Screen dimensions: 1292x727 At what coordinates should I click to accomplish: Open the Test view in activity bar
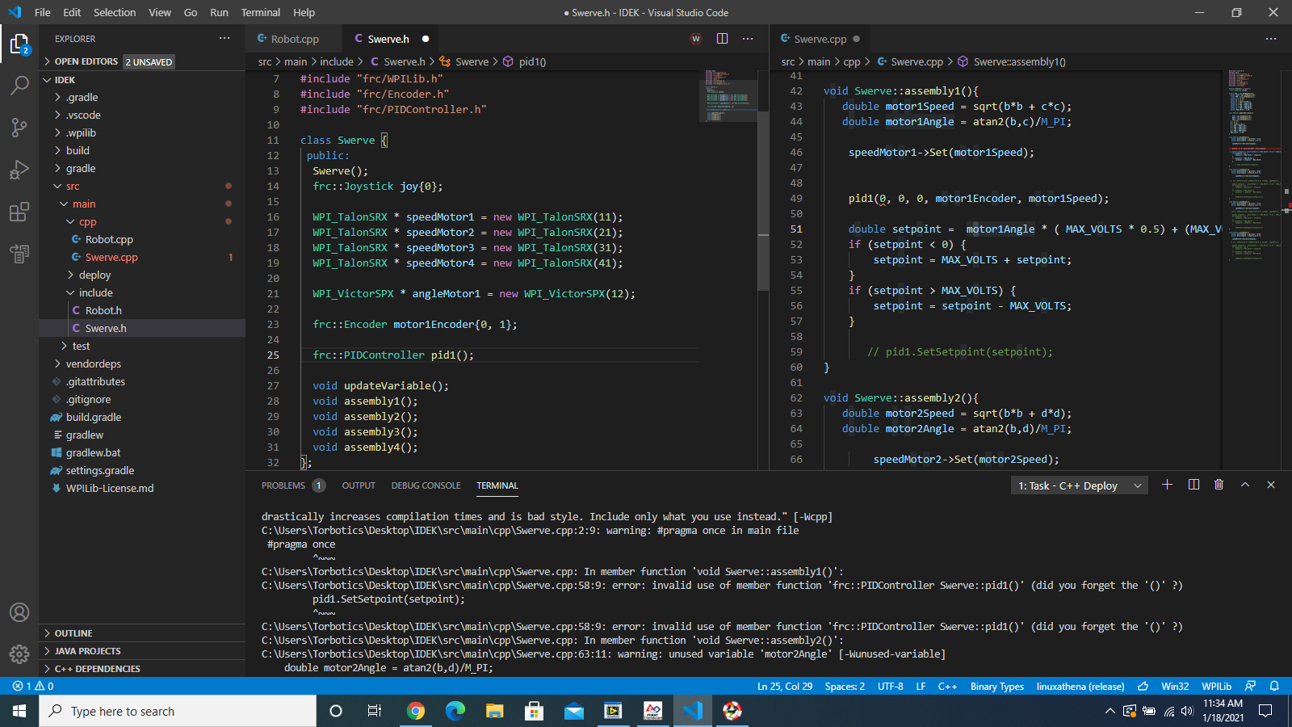tap(19, 254)
